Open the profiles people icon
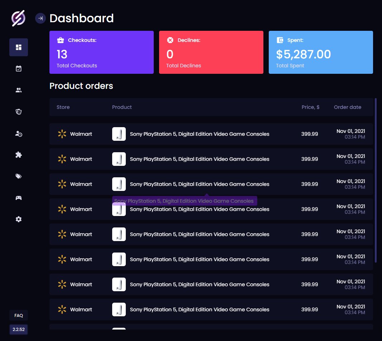Viewport: 382px width, 341px height. click(x=19, y=90)
